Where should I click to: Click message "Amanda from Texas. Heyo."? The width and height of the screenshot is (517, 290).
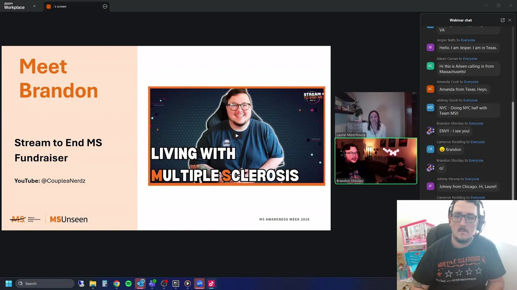click(463, 89)
